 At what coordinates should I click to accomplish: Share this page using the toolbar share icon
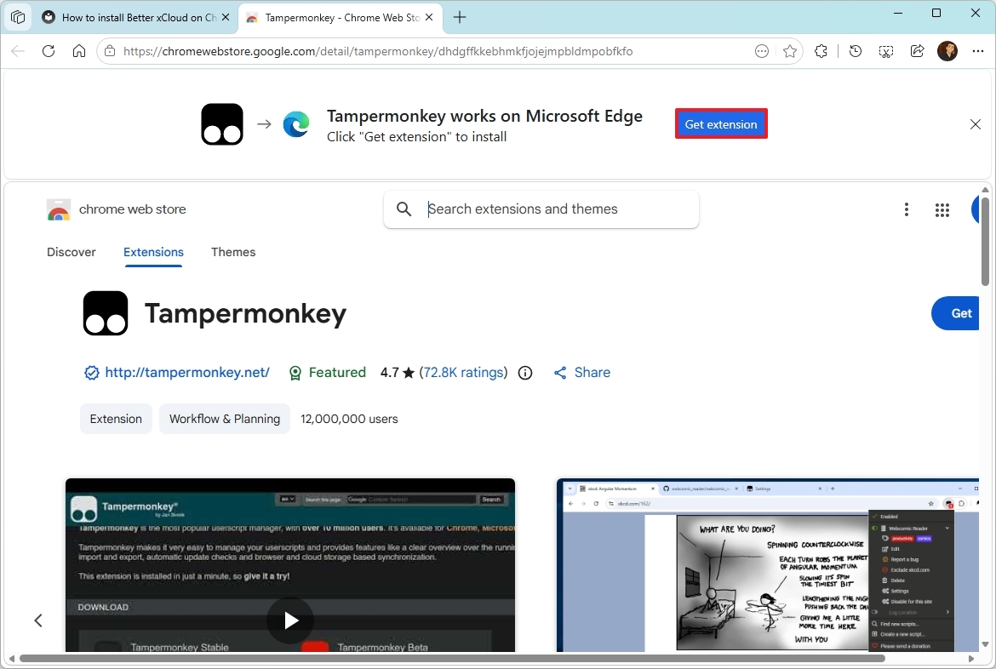[x=917, y=51]
